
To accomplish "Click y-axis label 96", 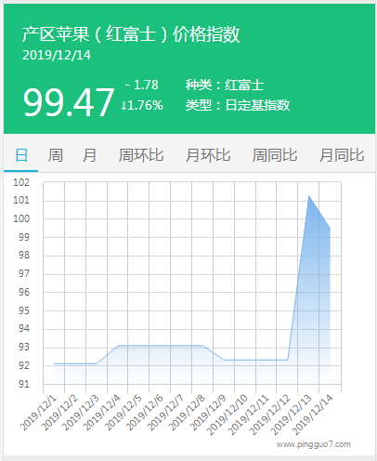I will tap(24, 292).
